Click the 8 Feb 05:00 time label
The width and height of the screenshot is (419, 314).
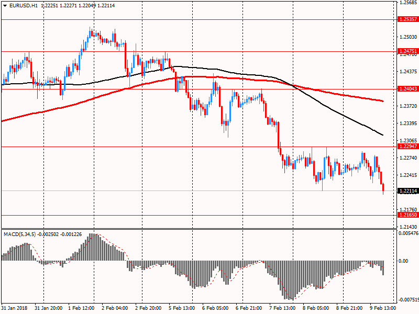(316, 308)
